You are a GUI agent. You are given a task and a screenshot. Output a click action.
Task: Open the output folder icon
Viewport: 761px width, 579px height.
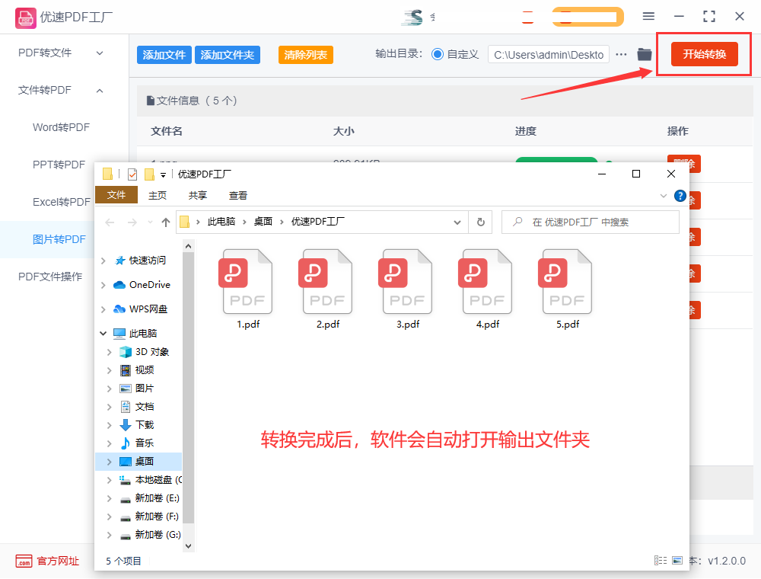pyautogui.click(x=645, y=54)
